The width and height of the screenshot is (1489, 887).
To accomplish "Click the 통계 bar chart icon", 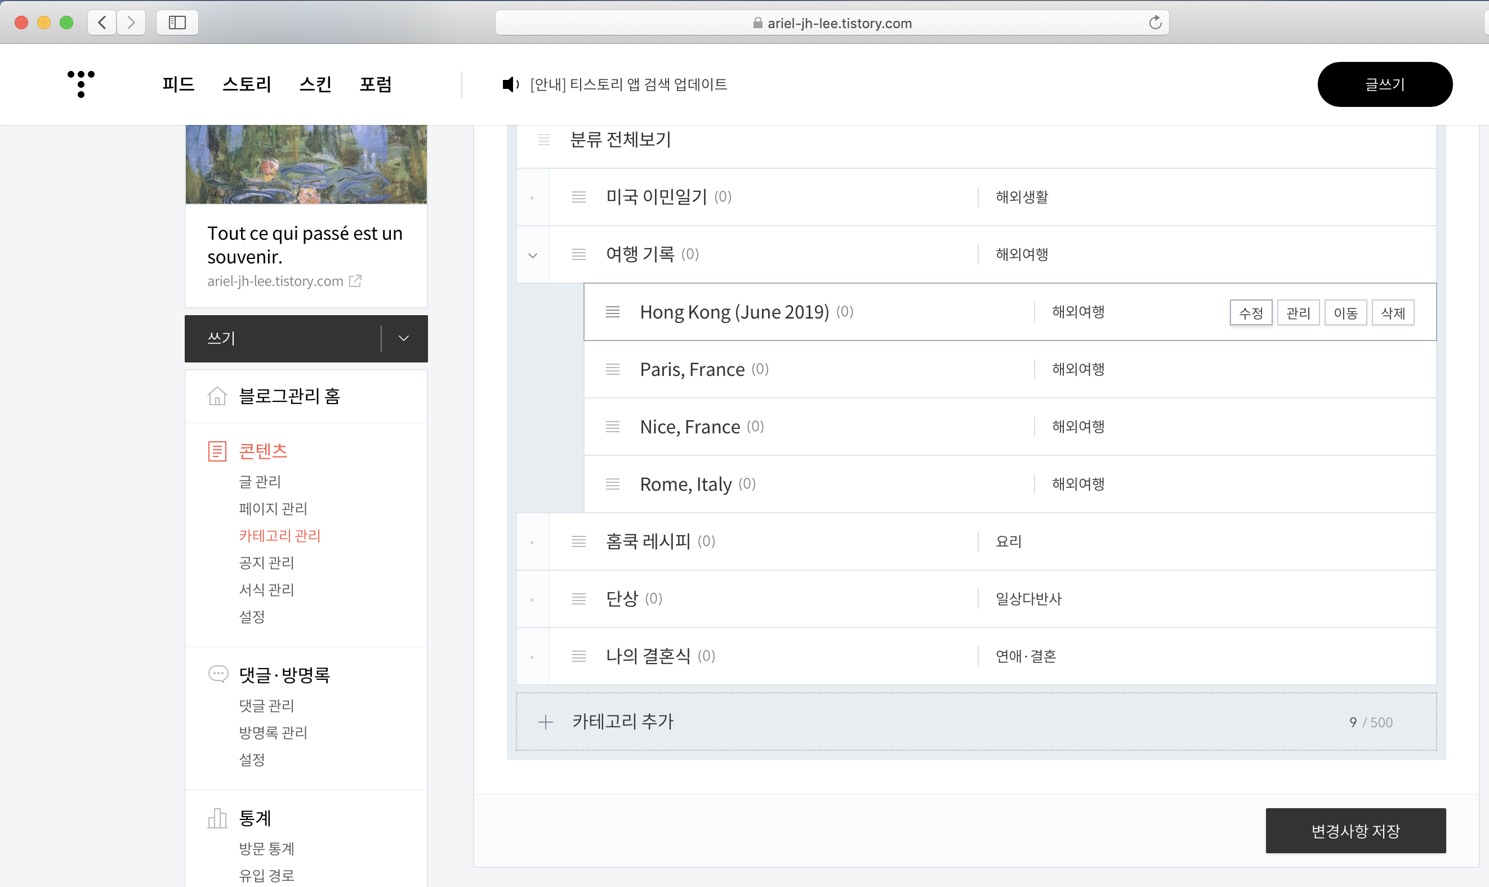I will coord(217,818).
